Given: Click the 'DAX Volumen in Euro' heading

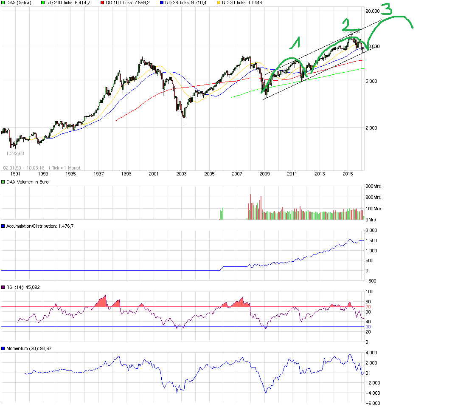Looking at the screenshot, I should coord(27,182).
